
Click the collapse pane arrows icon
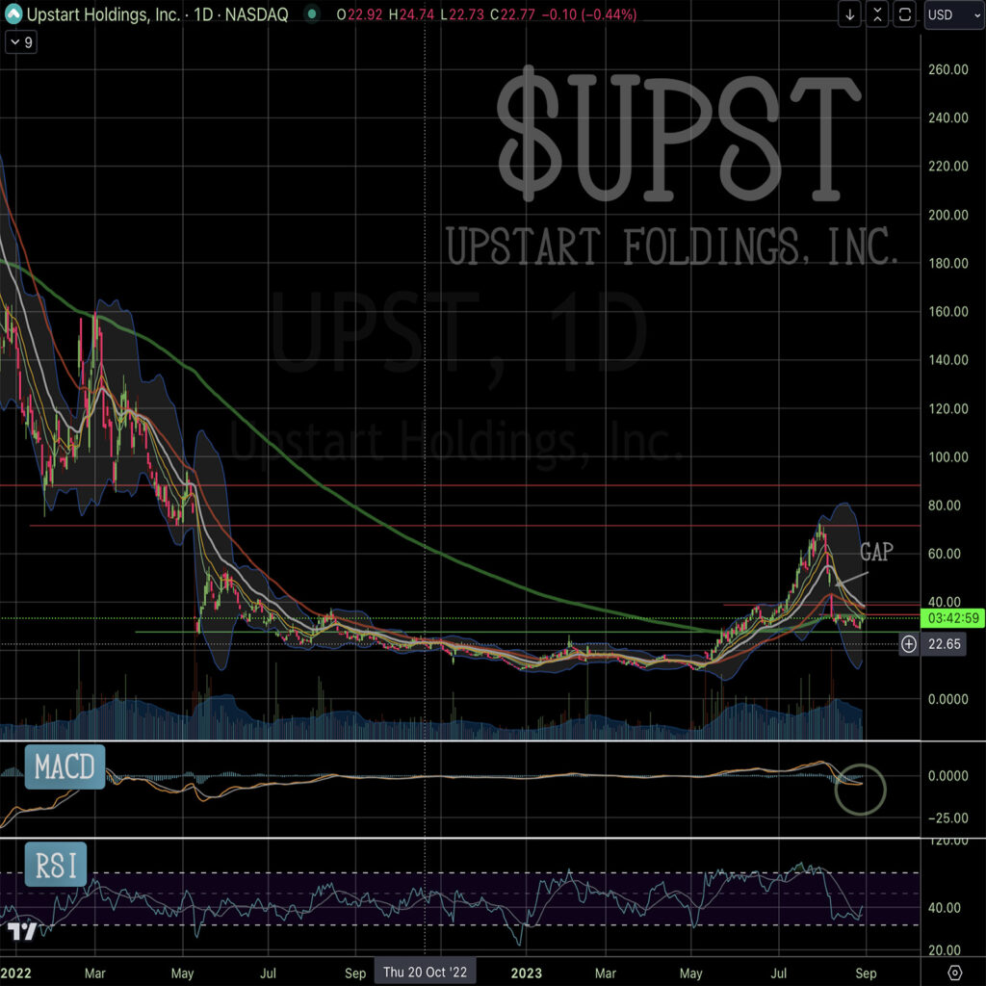pos(877,14)
